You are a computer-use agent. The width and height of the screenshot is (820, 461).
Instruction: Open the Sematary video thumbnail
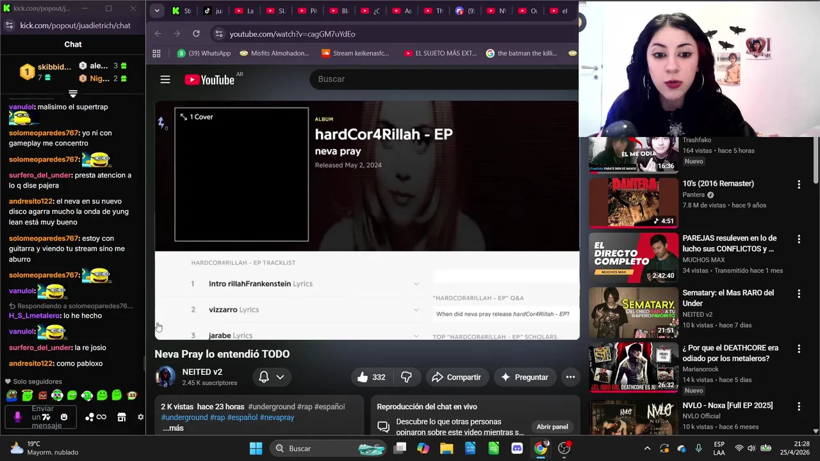pyautogui.click(x=634, y=312)
